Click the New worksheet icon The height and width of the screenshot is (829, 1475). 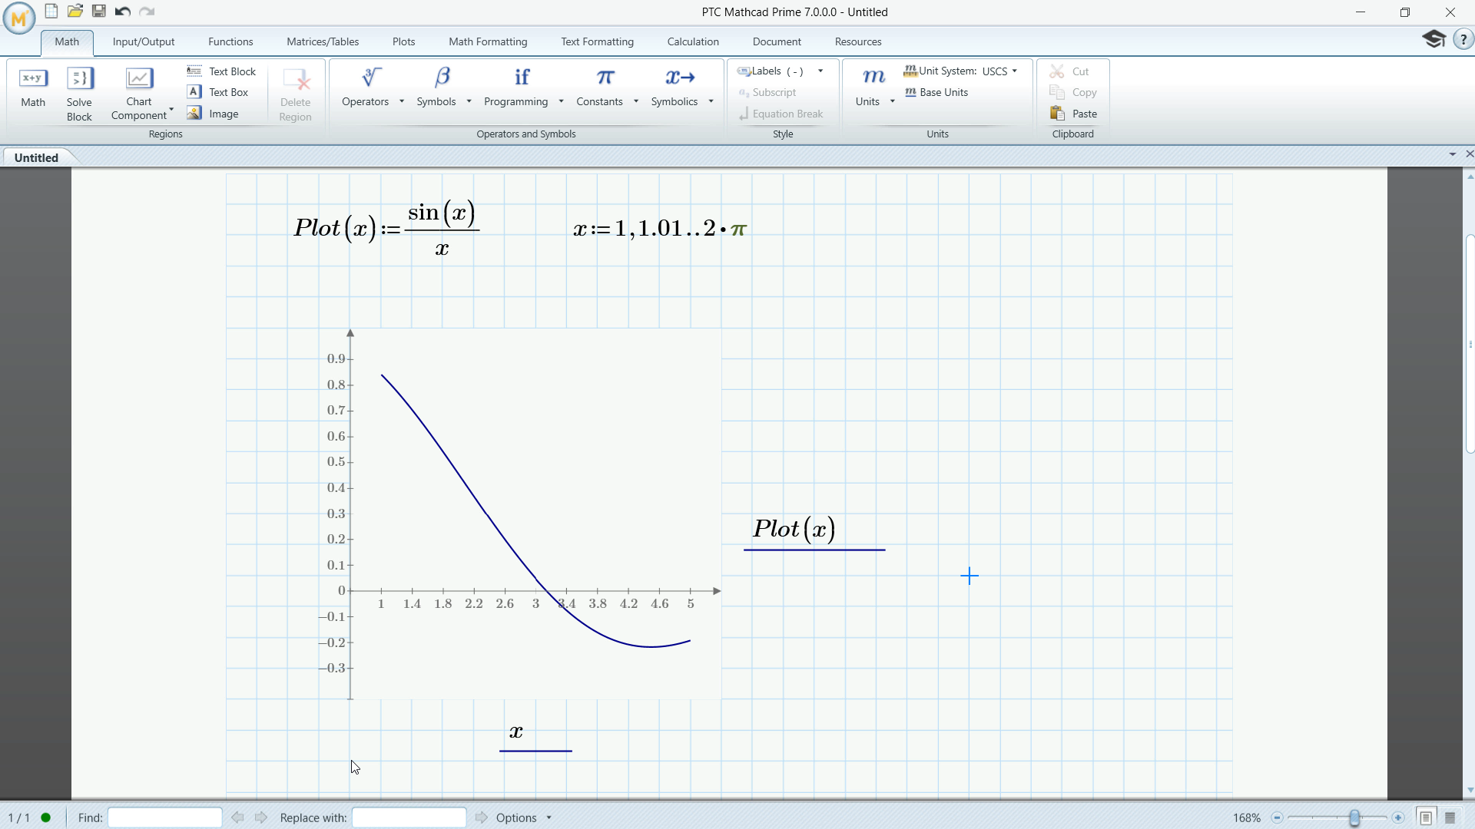[51, 12]
